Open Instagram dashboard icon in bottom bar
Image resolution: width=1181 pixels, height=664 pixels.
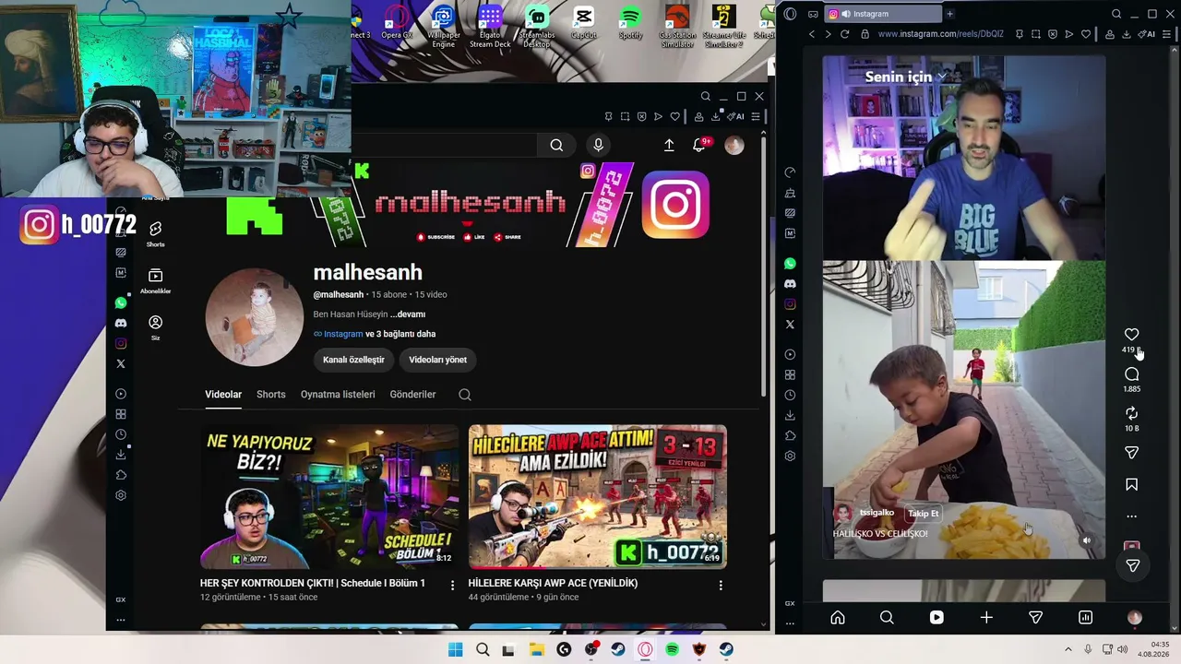(1085, 618)
